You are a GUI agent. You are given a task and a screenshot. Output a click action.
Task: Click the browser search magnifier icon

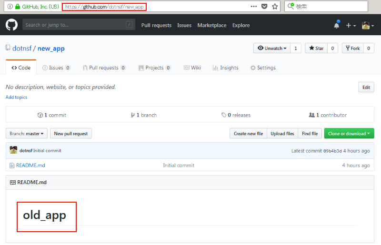point(291,6)
